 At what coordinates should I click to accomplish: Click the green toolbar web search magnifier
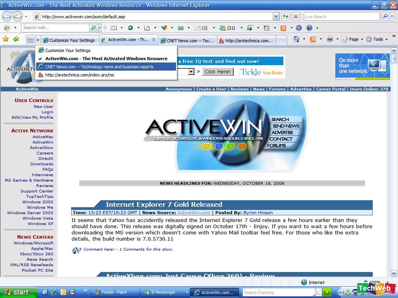(x=93, y=28)
